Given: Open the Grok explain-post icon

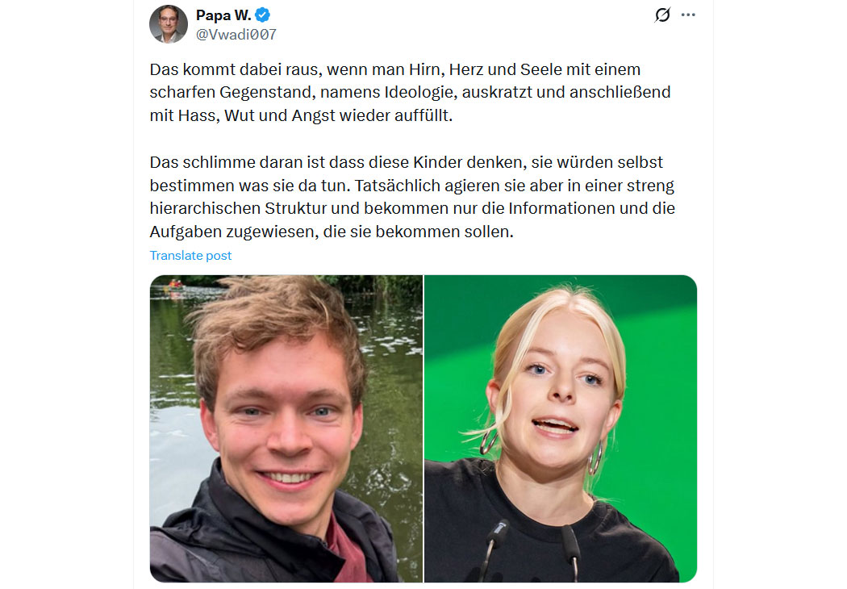Looking at the screenshot, I should click(662, 15).
